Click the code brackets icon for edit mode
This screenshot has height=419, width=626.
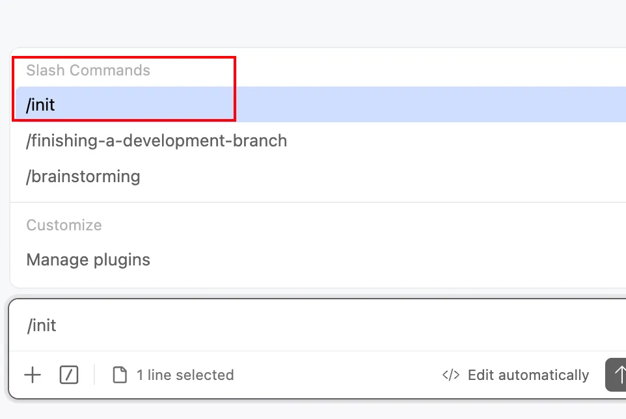point(451,375)
